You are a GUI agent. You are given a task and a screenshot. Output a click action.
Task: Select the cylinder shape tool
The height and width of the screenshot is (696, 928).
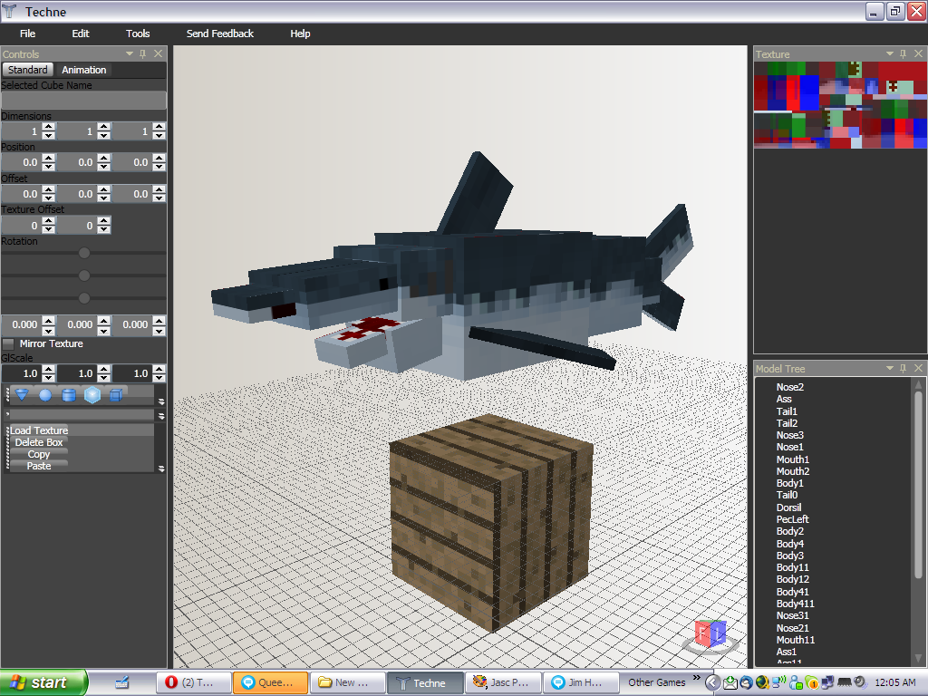(x=69, y=394)
